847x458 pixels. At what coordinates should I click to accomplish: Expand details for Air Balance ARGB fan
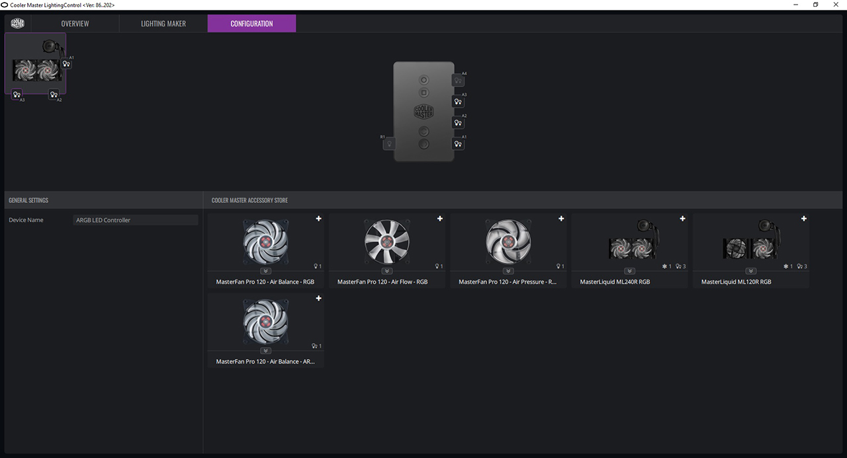tap(265, 351)
